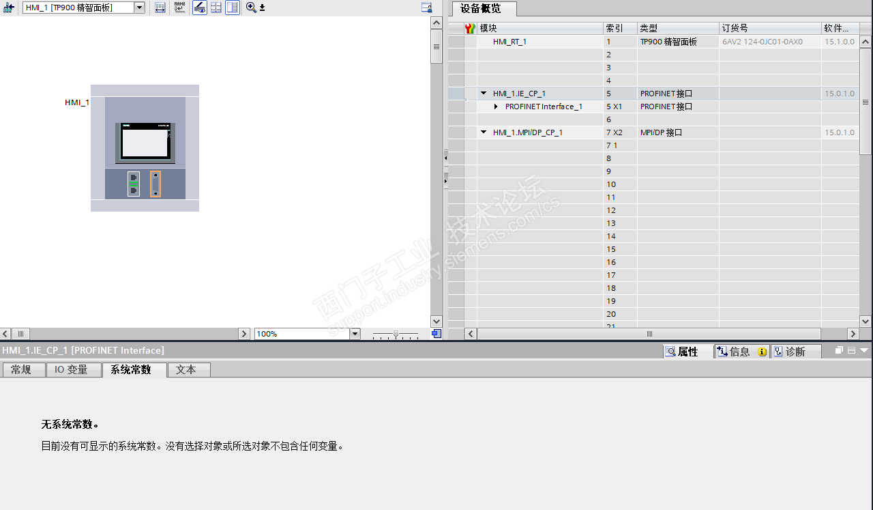Click left arrow of device view horizontal scrollbar
Viewport: 873px width, 510px height.
[5, 334]
